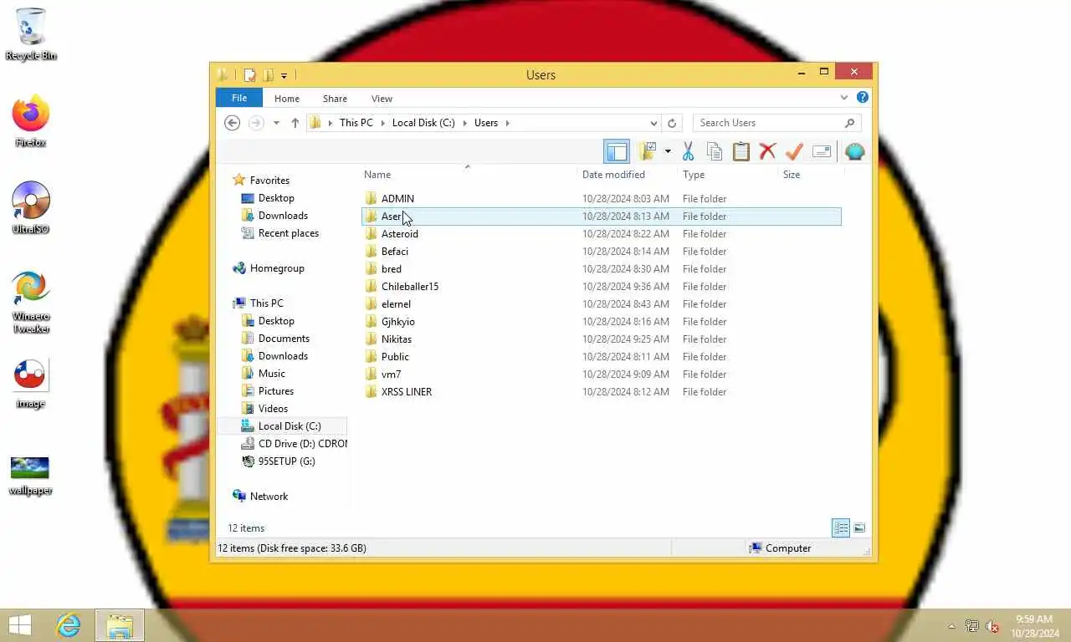Click This PC in address breadcrumb
1071x642 pixels.
click(x=356, y=123)
